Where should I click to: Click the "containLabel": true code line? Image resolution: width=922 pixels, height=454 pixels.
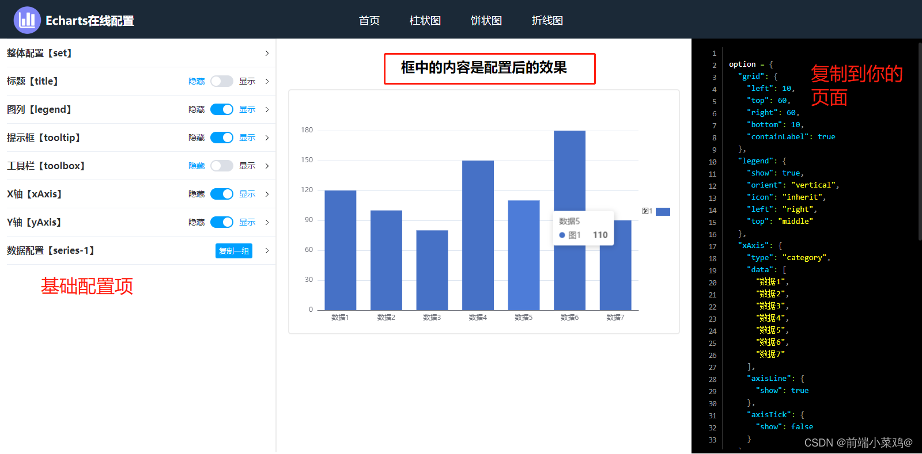pyautogui.click(x=791, y=137)
